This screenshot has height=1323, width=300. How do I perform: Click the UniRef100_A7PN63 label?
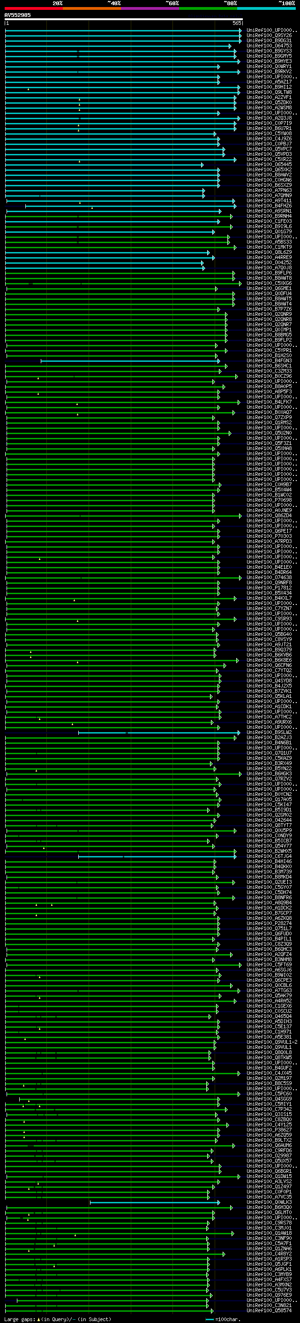pos(269,190)
